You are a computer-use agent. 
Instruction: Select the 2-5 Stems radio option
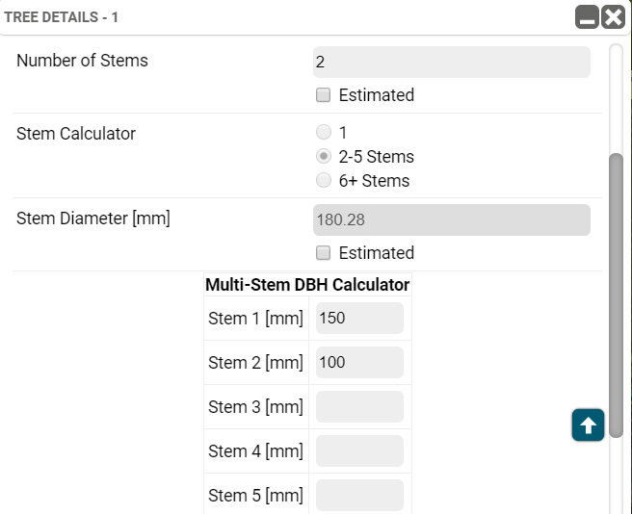tap(324, 156)
